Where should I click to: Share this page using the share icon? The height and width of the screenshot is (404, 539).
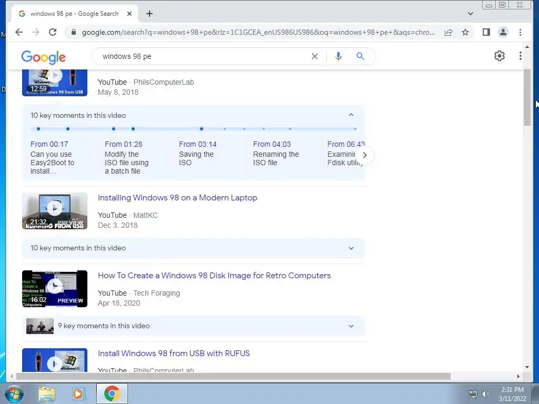[x=448, y=32]
